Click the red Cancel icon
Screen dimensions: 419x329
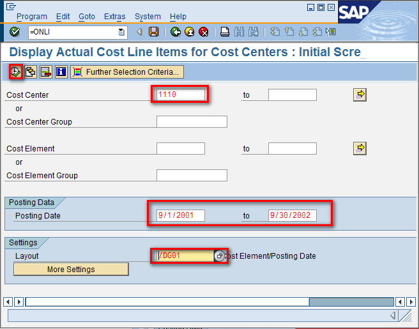pyautogui.click(x=203, y=32)
